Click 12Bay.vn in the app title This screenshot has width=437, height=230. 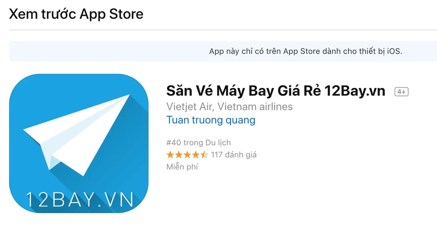coord(355,91)
